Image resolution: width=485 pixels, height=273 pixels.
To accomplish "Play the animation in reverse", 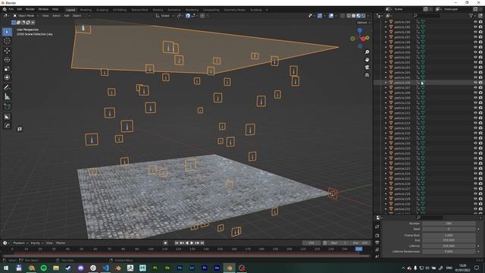I will click(187, 243).
